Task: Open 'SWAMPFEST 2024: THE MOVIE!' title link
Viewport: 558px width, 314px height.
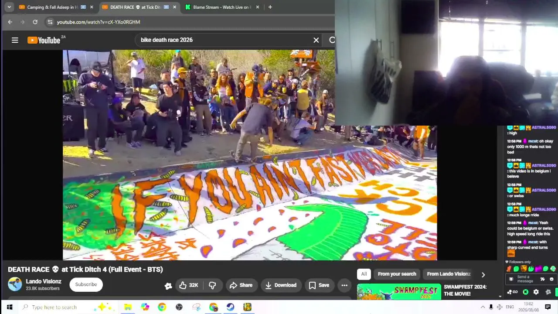Action: tap(465, 290)
